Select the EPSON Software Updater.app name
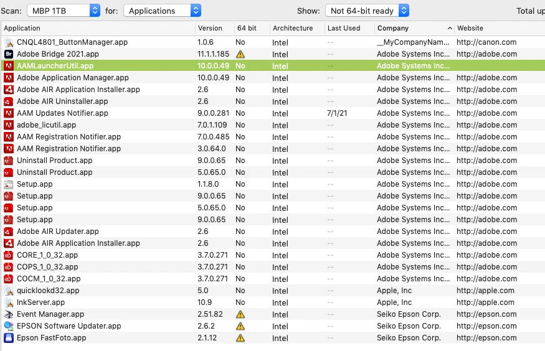The width and height of the screenshot is (545, 351). point(69,326)
